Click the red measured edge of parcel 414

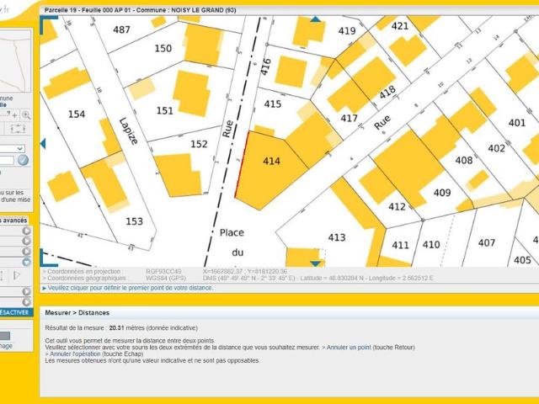242,165
